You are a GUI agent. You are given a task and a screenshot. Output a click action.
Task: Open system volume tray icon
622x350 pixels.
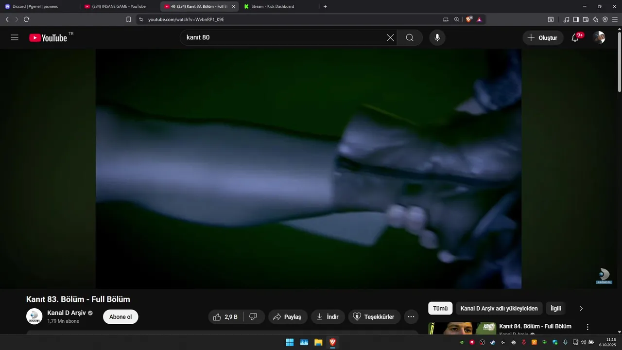[583, 342]
